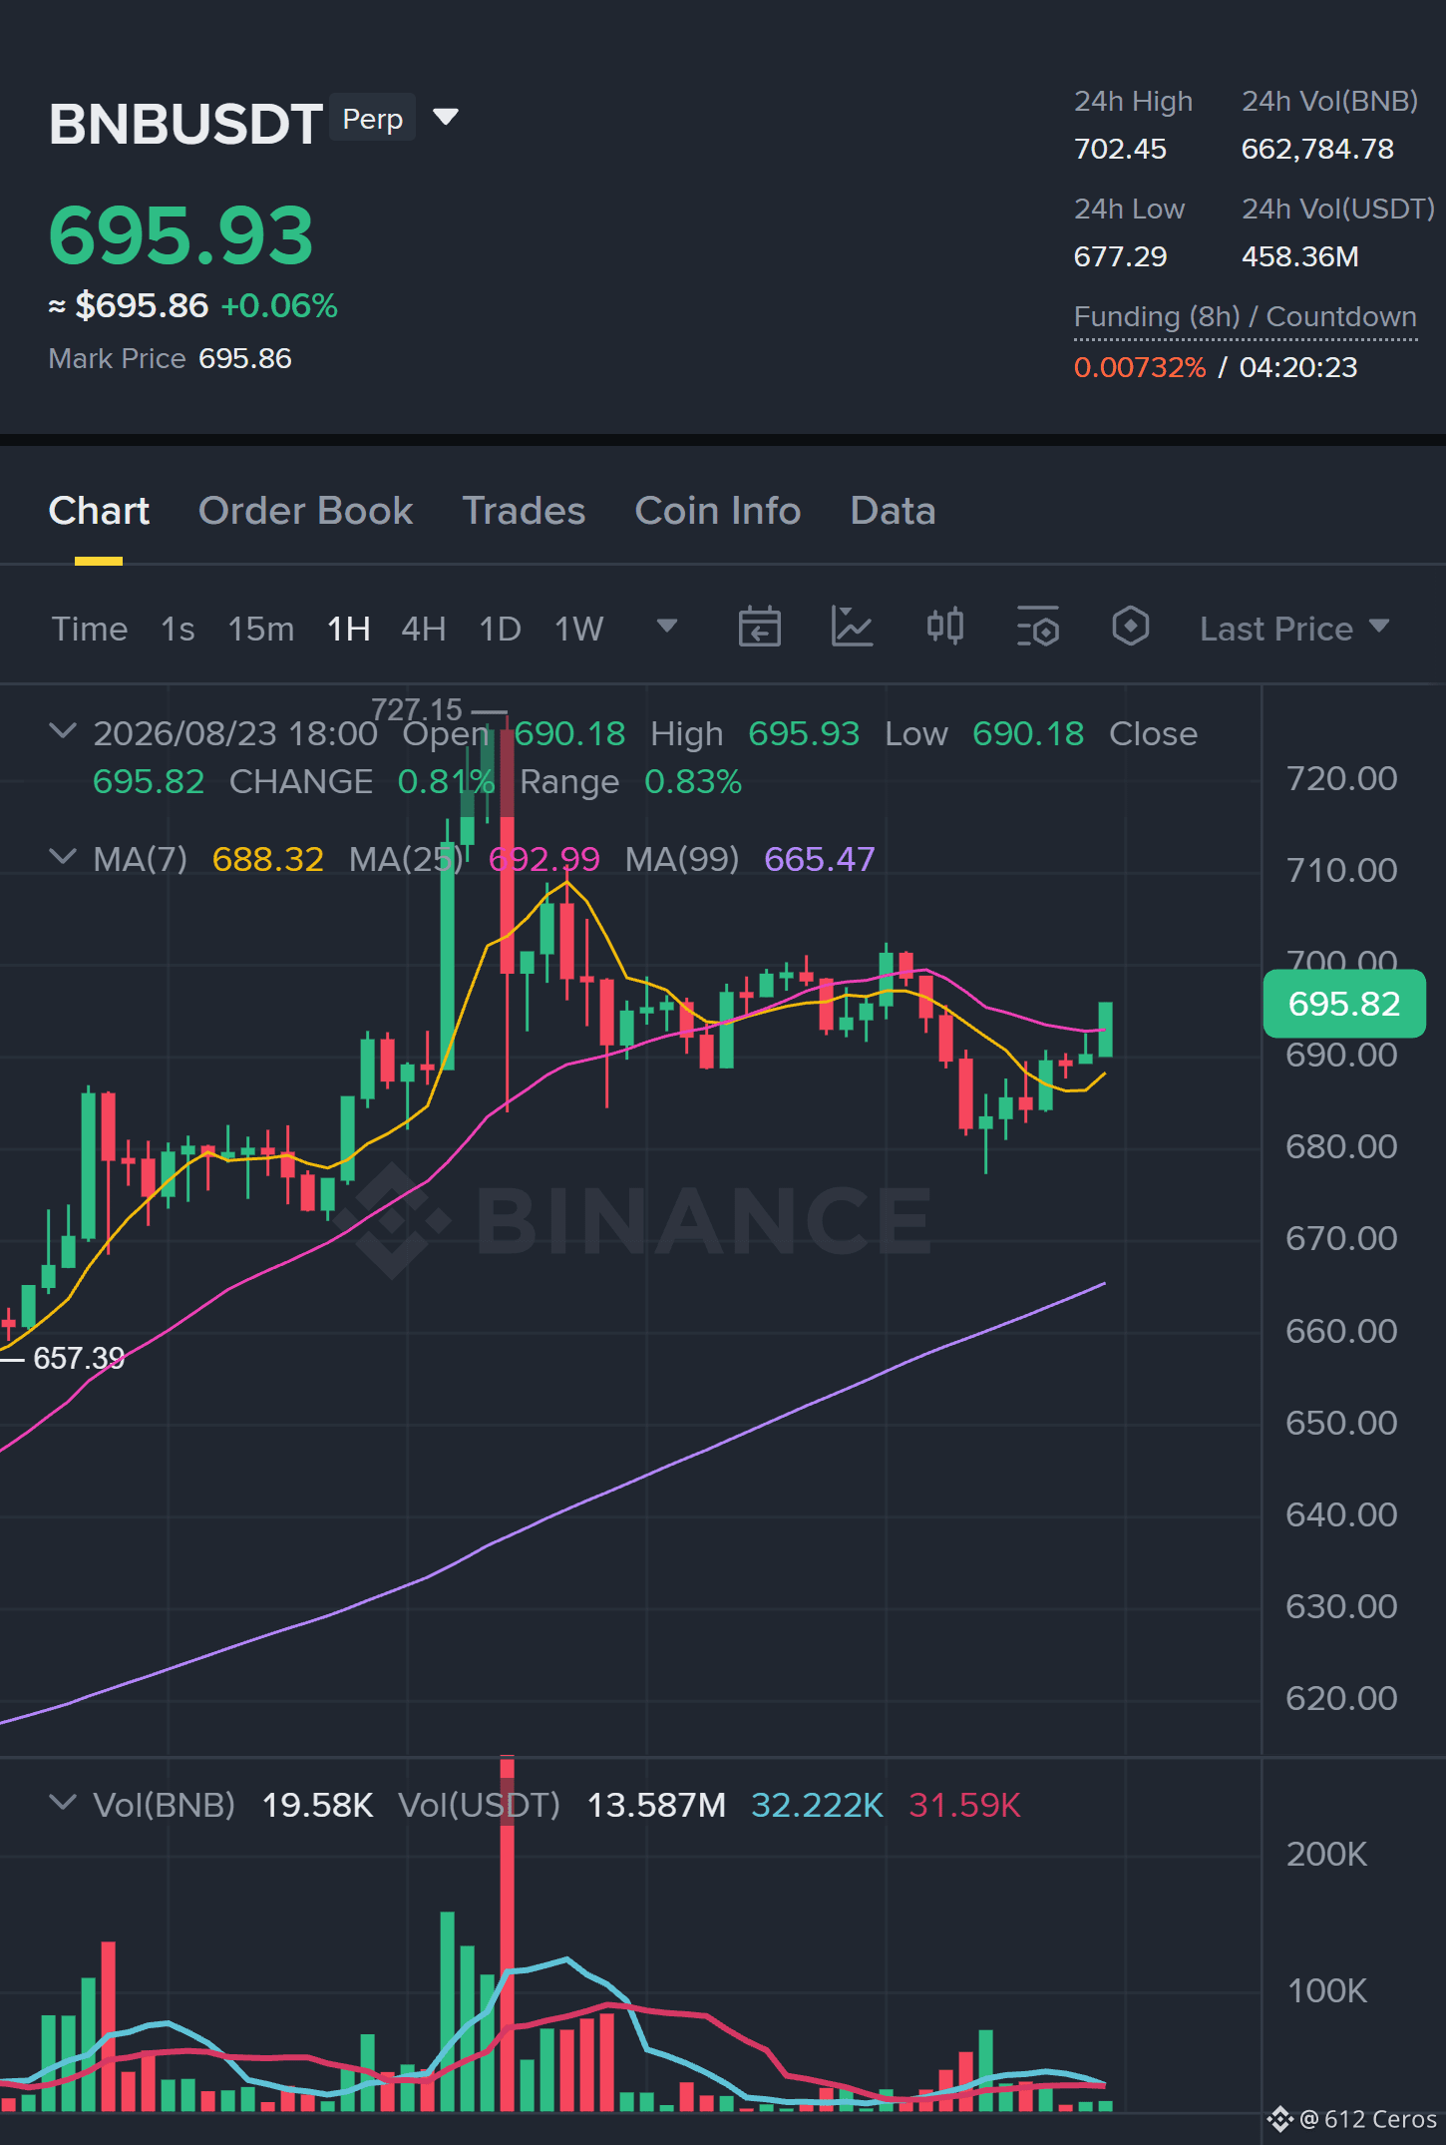Click the 100K volume axis label
This screenshot has height=2145, width=1446.
tap(1326, 1990)
